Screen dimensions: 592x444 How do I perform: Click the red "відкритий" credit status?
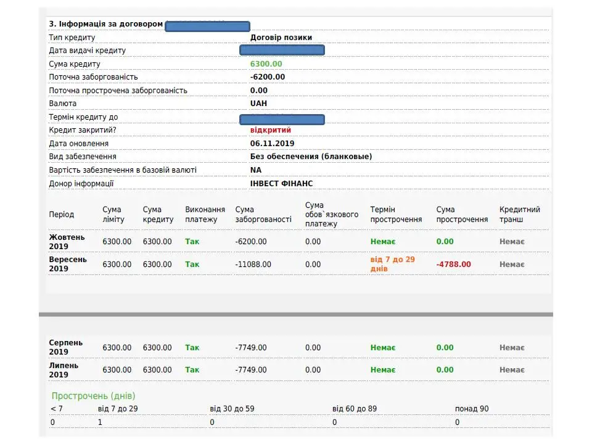click(x=270, y=130)
